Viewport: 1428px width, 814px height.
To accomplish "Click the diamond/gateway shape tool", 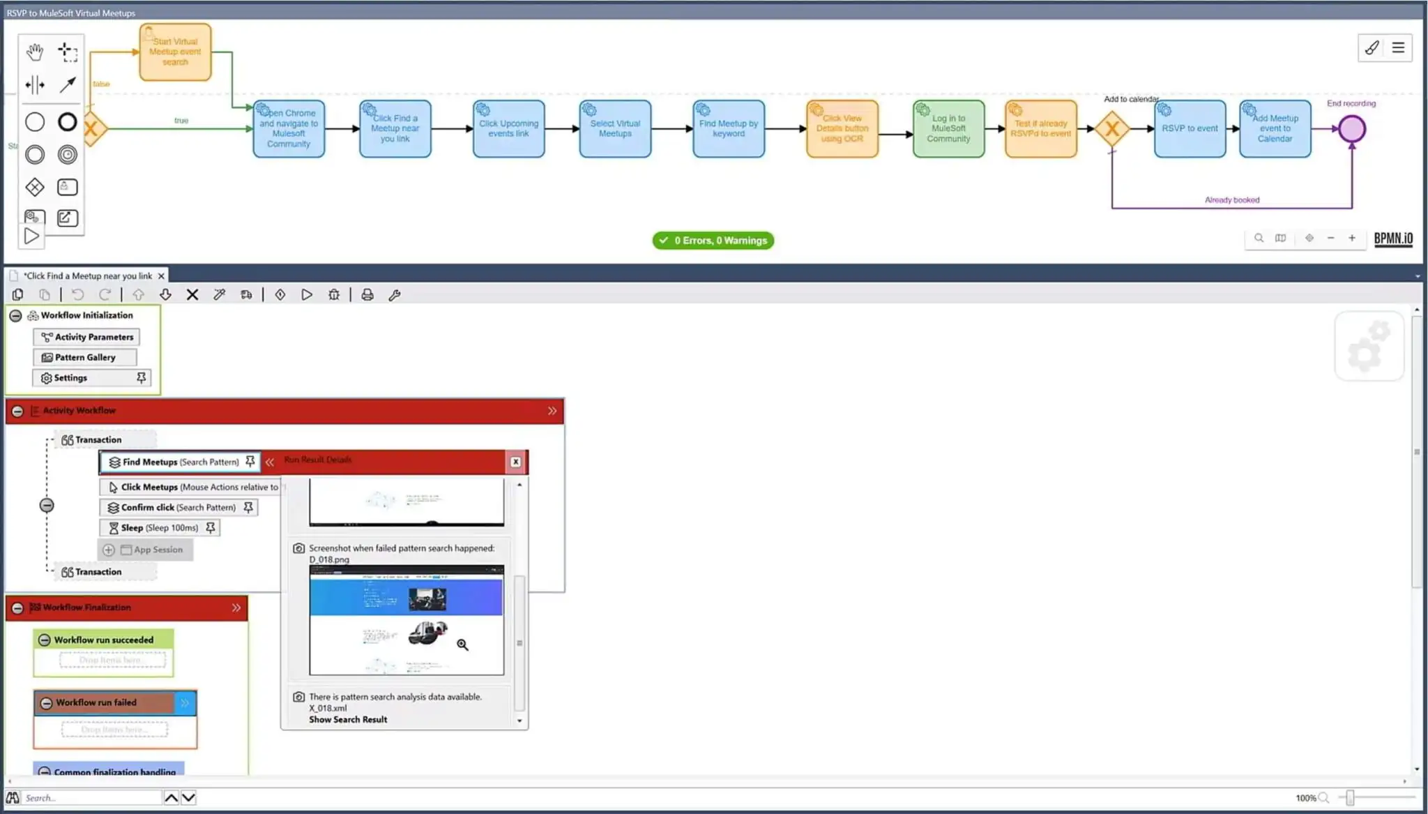I will [x=36, y=186].
